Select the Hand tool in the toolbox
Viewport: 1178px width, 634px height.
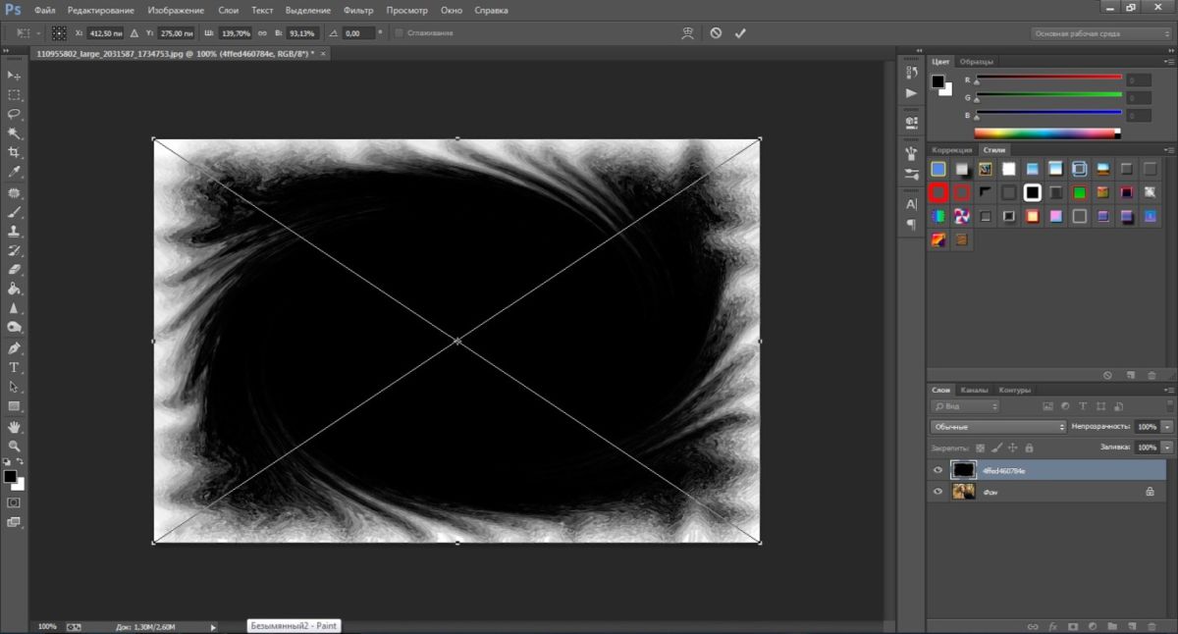(x=14, y=427)
